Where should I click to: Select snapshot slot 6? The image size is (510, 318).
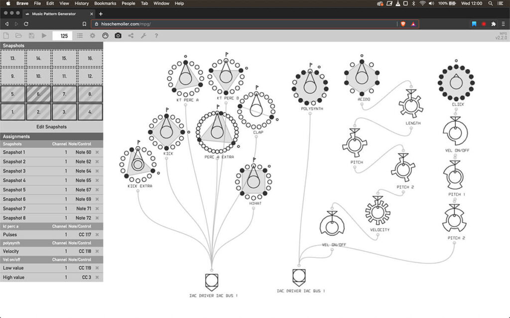38,94
